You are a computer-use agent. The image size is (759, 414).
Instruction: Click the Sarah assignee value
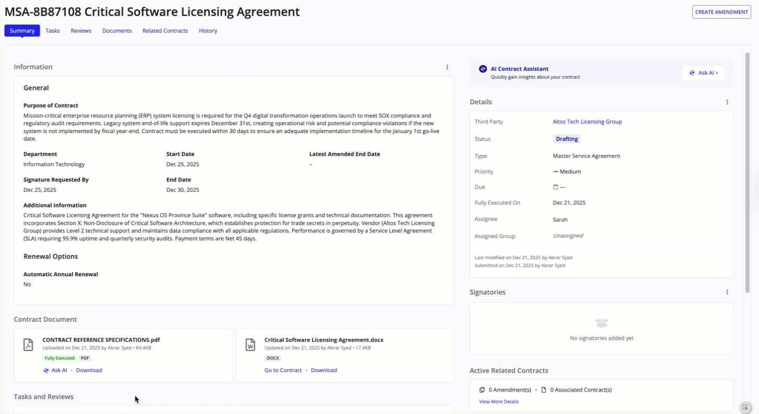[x=560, y=220]
